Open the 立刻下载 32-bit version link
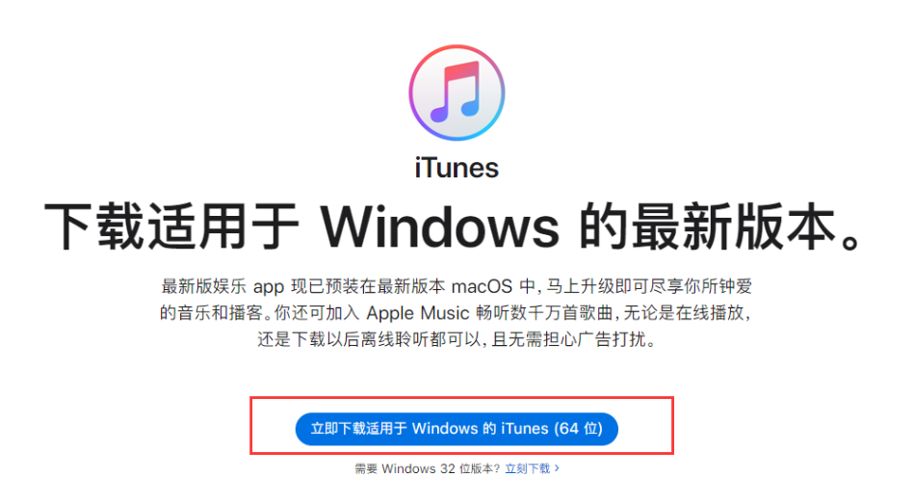Image resolution: width=914 pixels, height=504 pixels. [528, 468]
